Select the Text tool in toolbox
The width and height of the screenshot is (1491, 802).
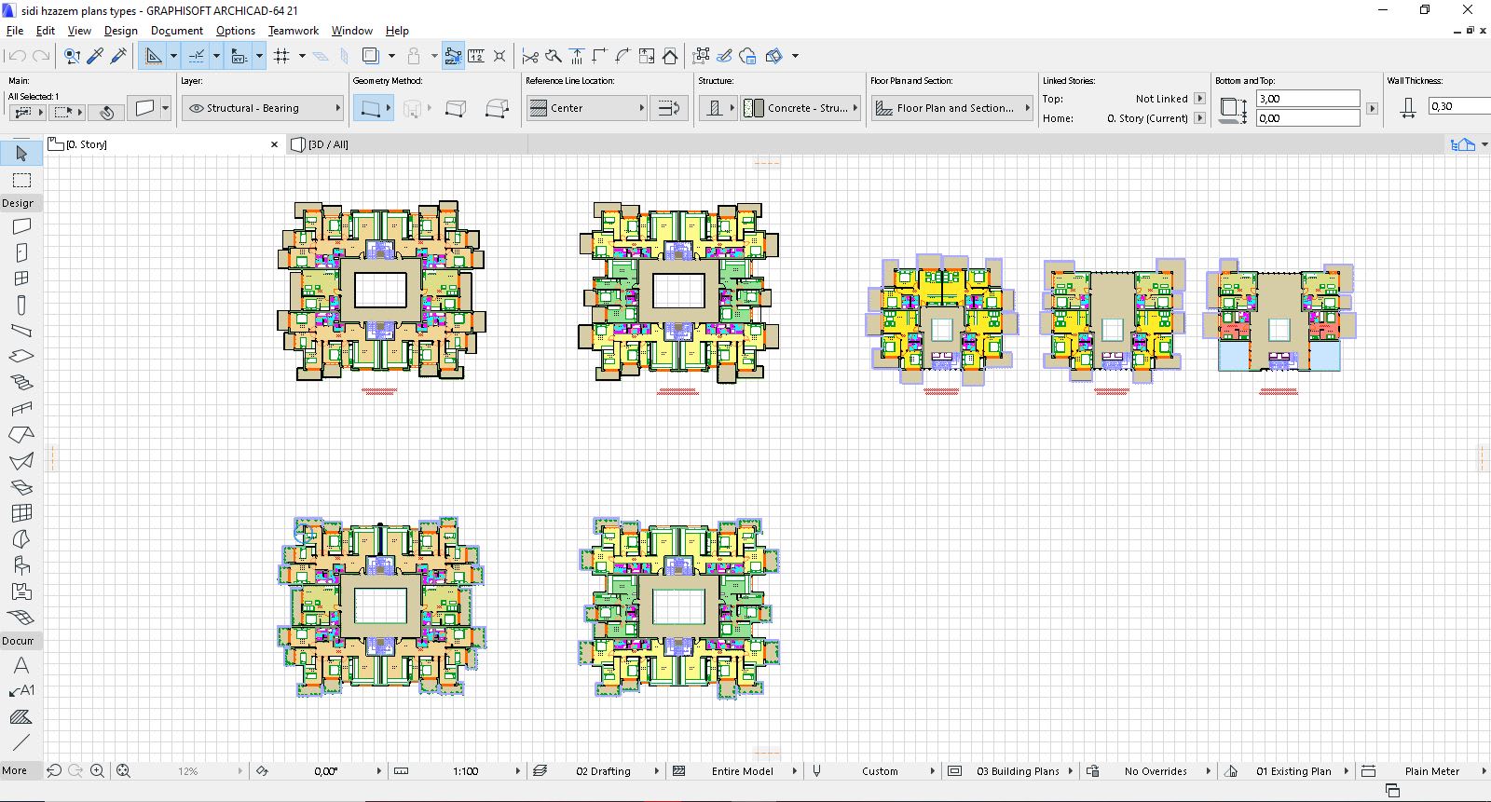pos(21,665)
